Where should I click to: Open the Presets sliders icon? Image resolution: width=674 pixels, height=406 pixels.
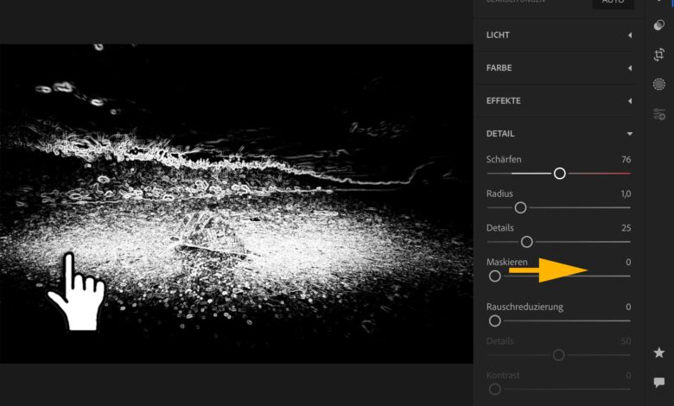[x=659, y=114]
